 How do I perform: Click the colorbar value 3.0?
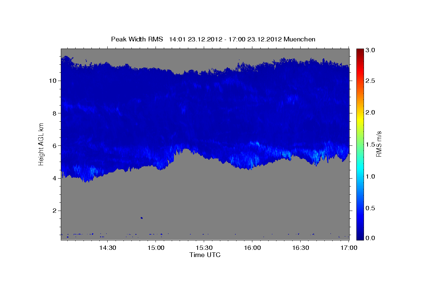click(x=371, y=50)
